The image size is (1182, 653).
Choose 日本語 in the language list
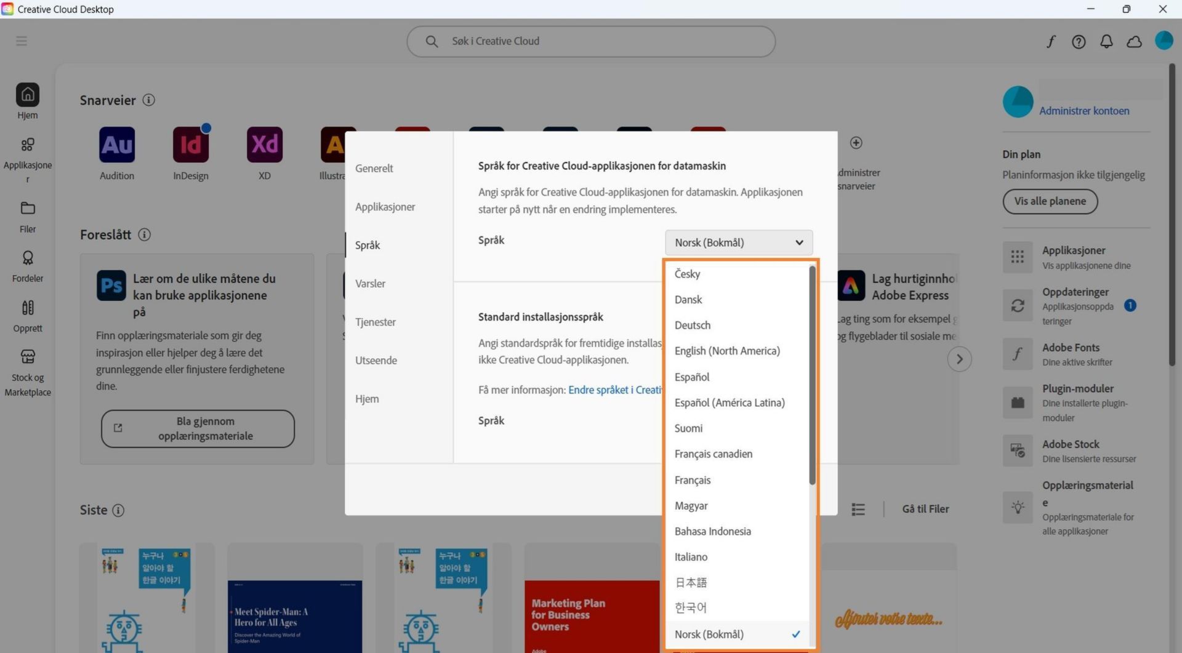pyautogui.click(x=738, y=582)
